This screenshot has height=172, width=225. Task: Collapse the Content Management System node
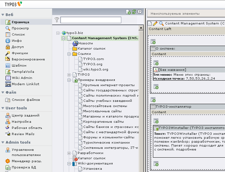click(x=63, y=38)
